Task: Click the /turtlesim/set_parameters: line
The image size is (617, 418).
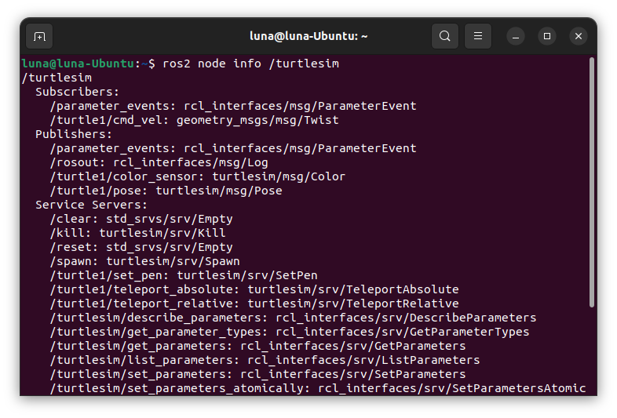Action: (257, 374)
